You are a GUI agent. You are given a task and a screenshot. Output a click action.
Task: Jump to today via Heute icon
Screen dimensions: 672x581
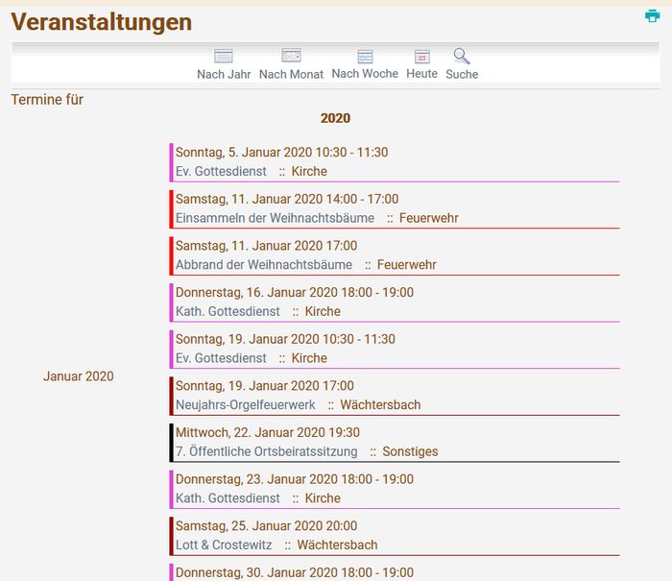(x=421, y=56)
